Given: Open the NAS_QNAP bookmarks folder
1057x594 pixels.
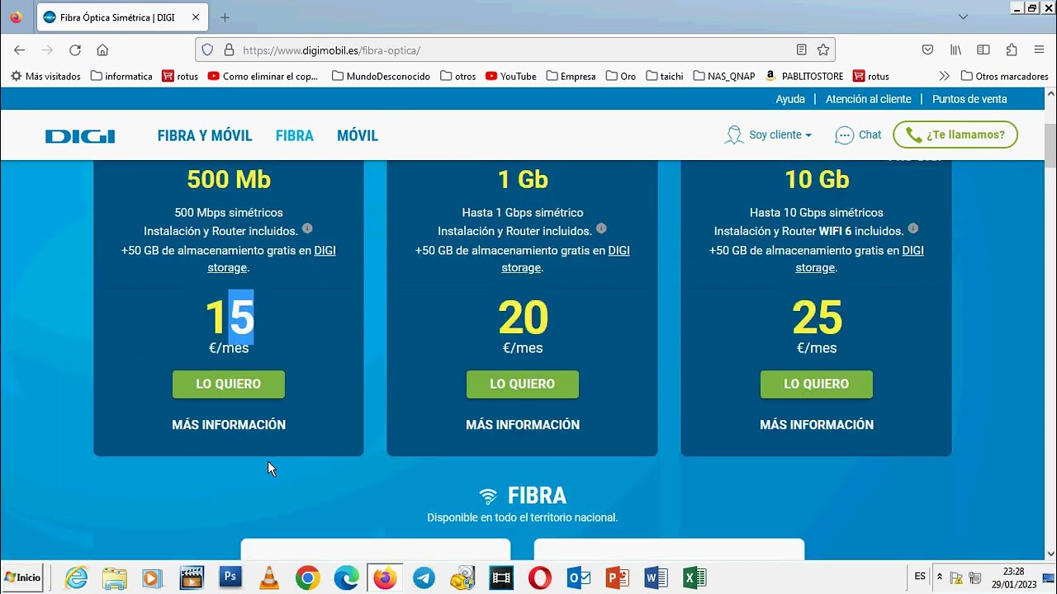Looking at the screenshot, I should tap(724, 76).
